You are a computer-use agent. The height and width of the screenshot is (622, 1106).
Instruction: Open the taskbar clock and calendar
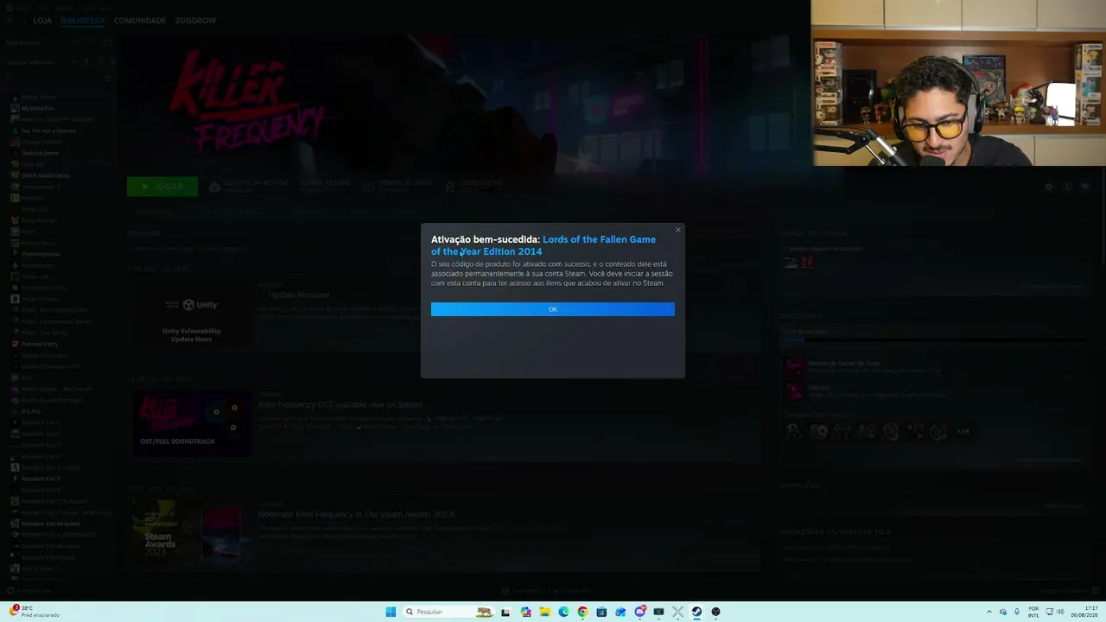1085,612
